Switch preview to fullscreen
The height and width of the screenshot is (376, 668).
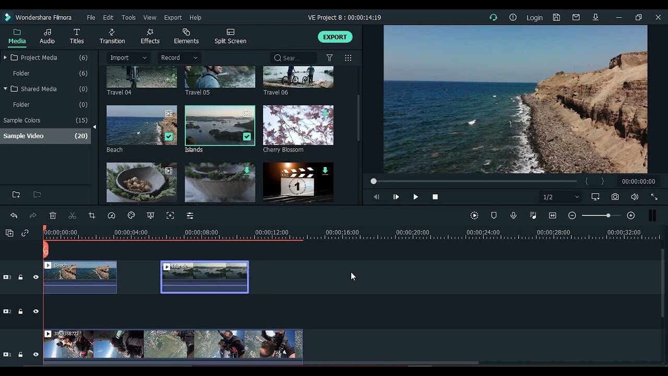654,197
